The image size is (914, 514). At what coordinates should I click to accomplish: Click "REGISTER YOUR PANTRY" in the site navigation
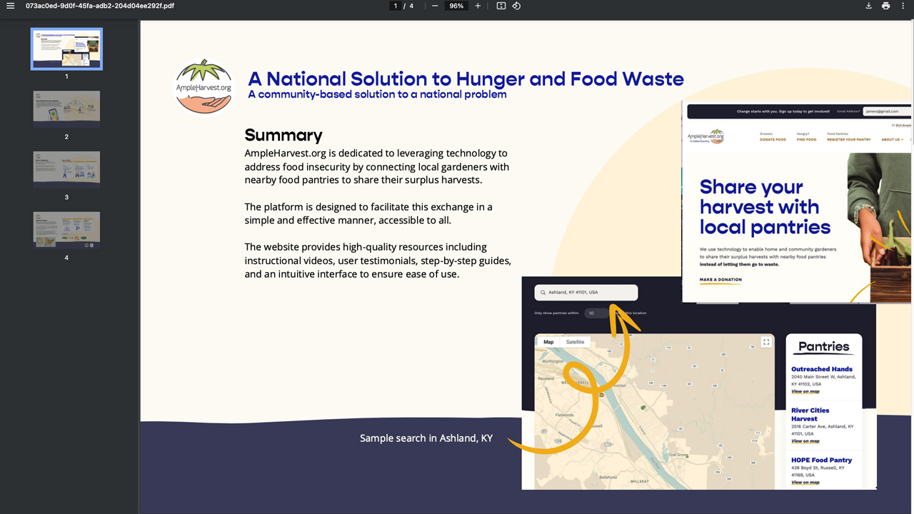[x=849, y=140]
